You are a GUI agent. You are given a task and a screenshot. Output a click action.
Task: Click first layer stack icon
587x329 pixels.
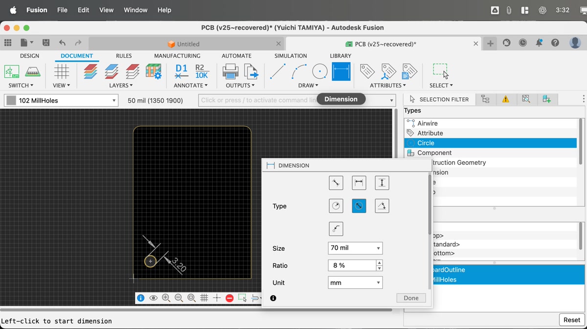(90, 72)
